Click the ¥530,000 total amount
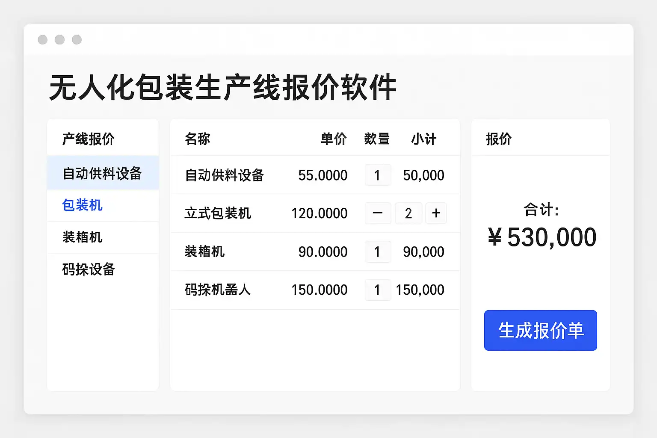The height and width of the screenshot is (438, 657). tap(542, 237)
